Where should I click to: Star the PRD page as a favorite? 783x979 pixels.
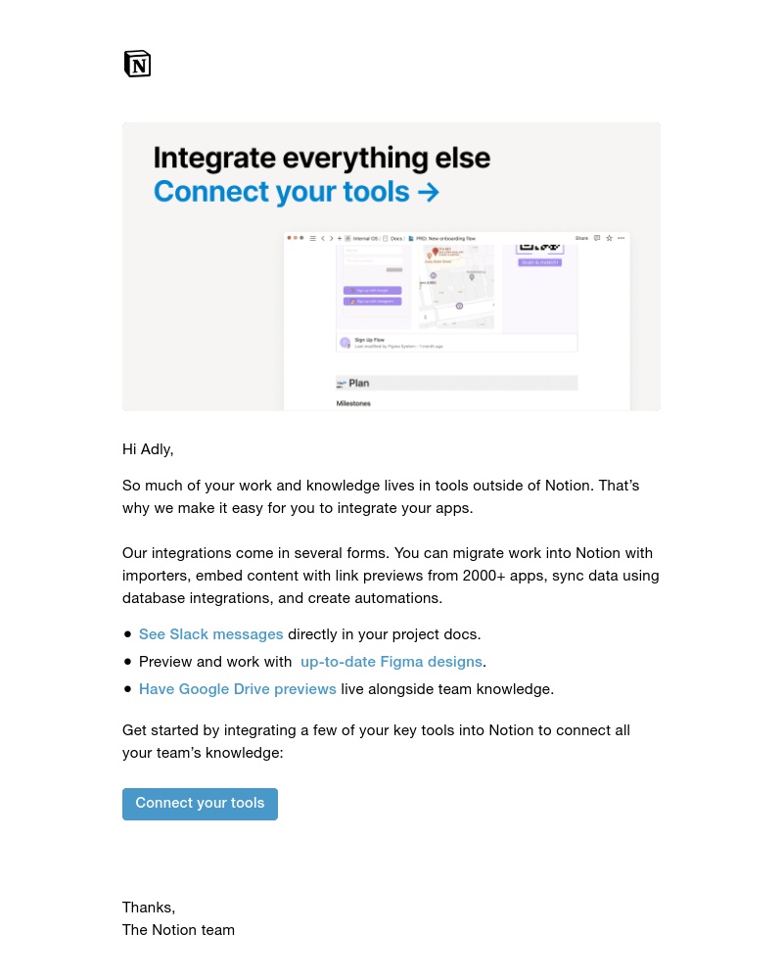click(609, 237)
